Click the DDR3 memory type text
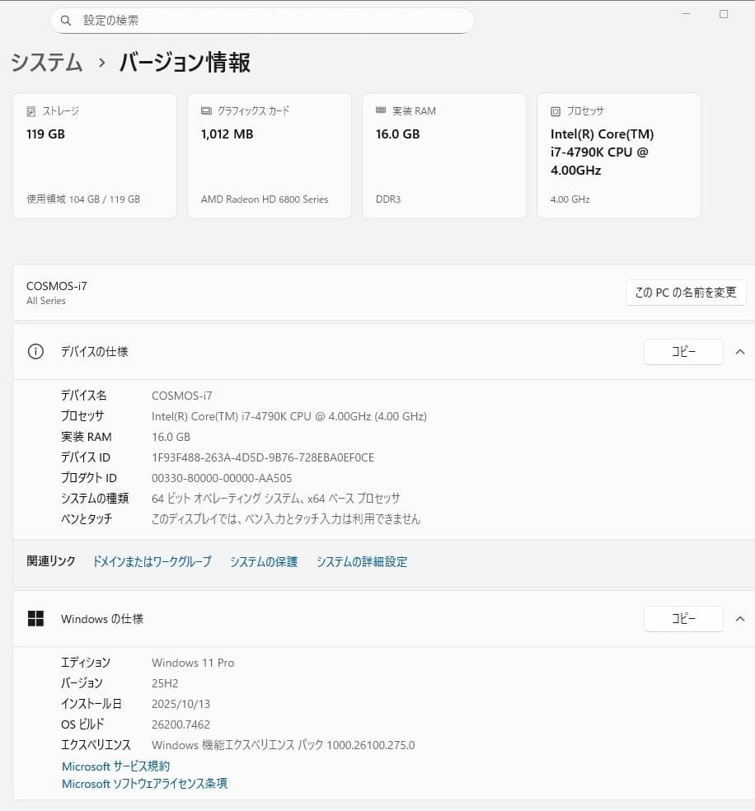 tap(388, 199)
